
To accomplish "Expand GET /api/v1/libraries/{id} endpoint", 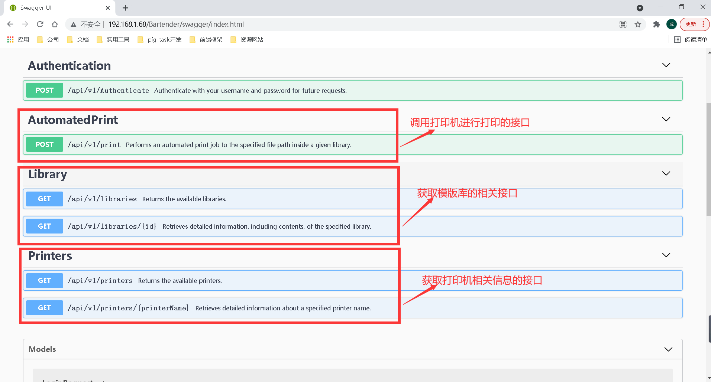I will [353, 226].
